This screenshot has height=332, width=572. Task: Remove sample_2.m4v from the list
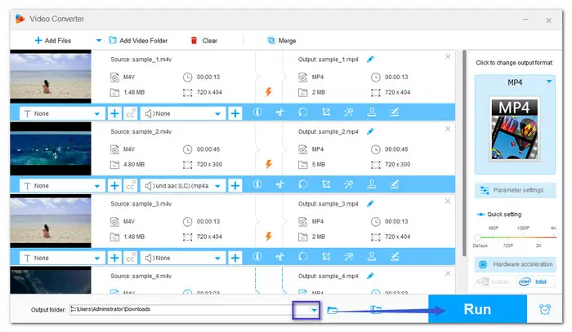pyautogui.click(x=448, y=129)
